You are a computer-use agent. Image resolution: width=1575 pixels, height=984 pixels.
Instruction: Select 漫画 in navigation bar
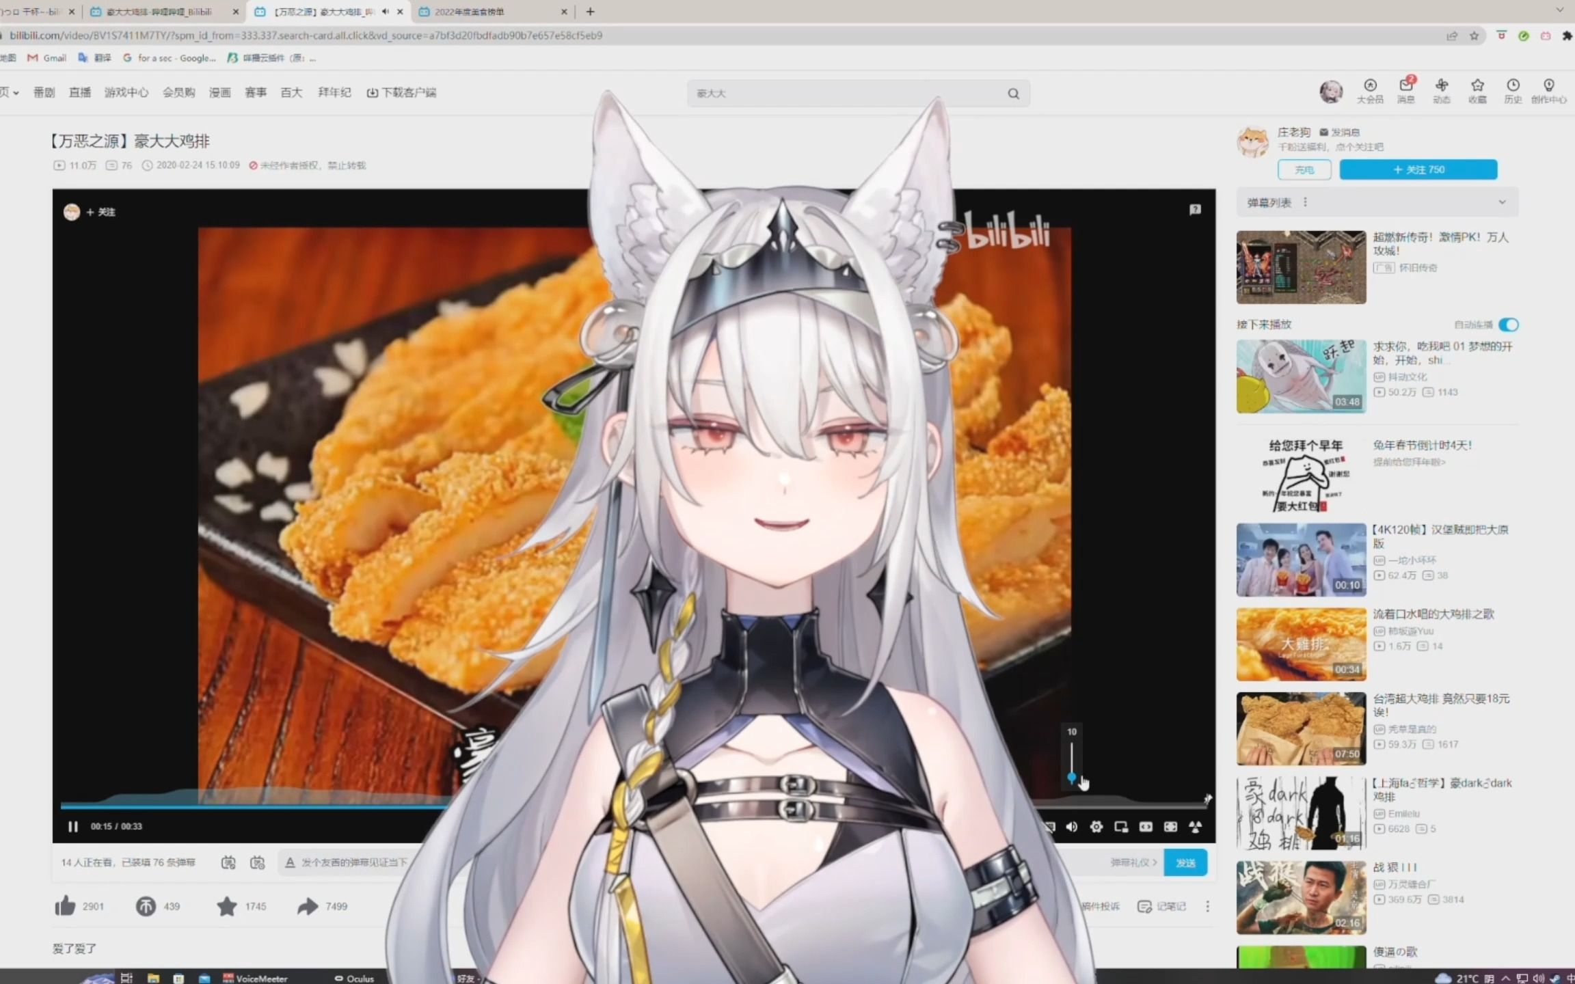219,92
